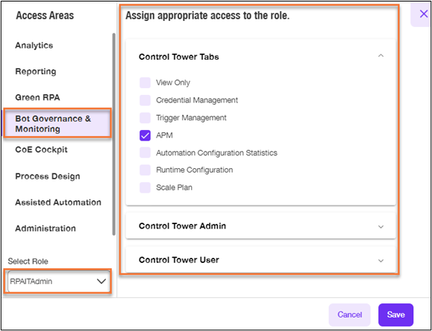Close the dialog with the X icon
The width and height of the screenshot is (432, 331).
(424, 13)
